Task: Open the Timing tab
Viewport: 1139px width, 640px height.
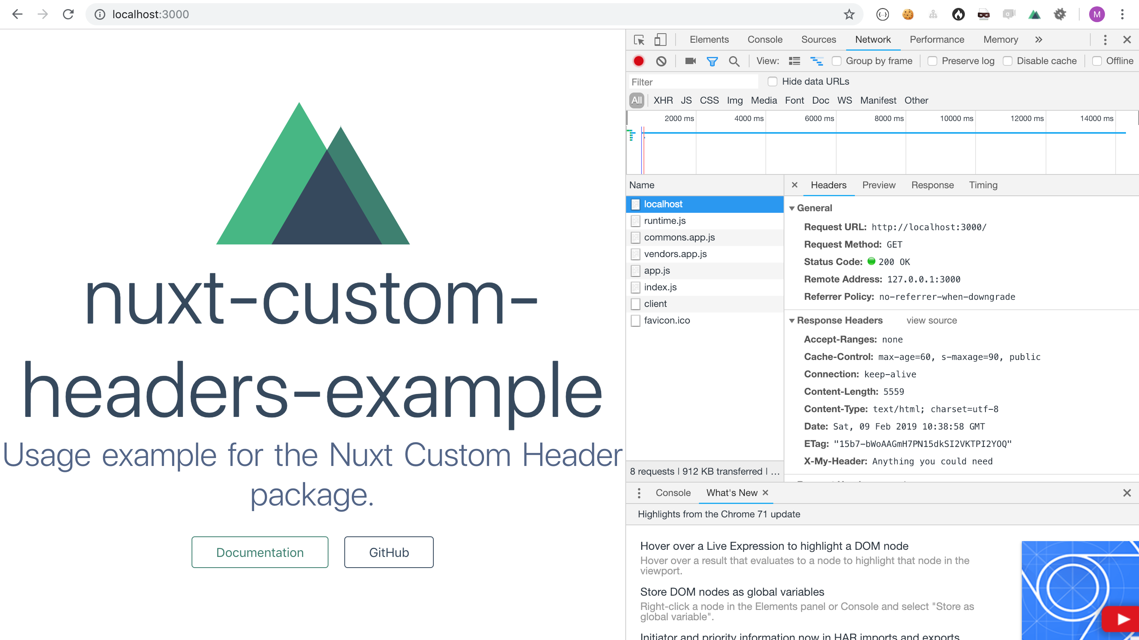Action: [983, 185]
